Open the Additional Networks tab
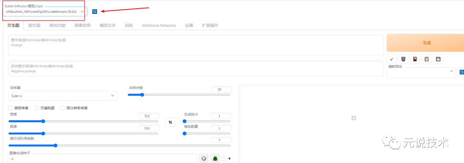464x163 pixels. pyautogui.click(x=159, y=25)
